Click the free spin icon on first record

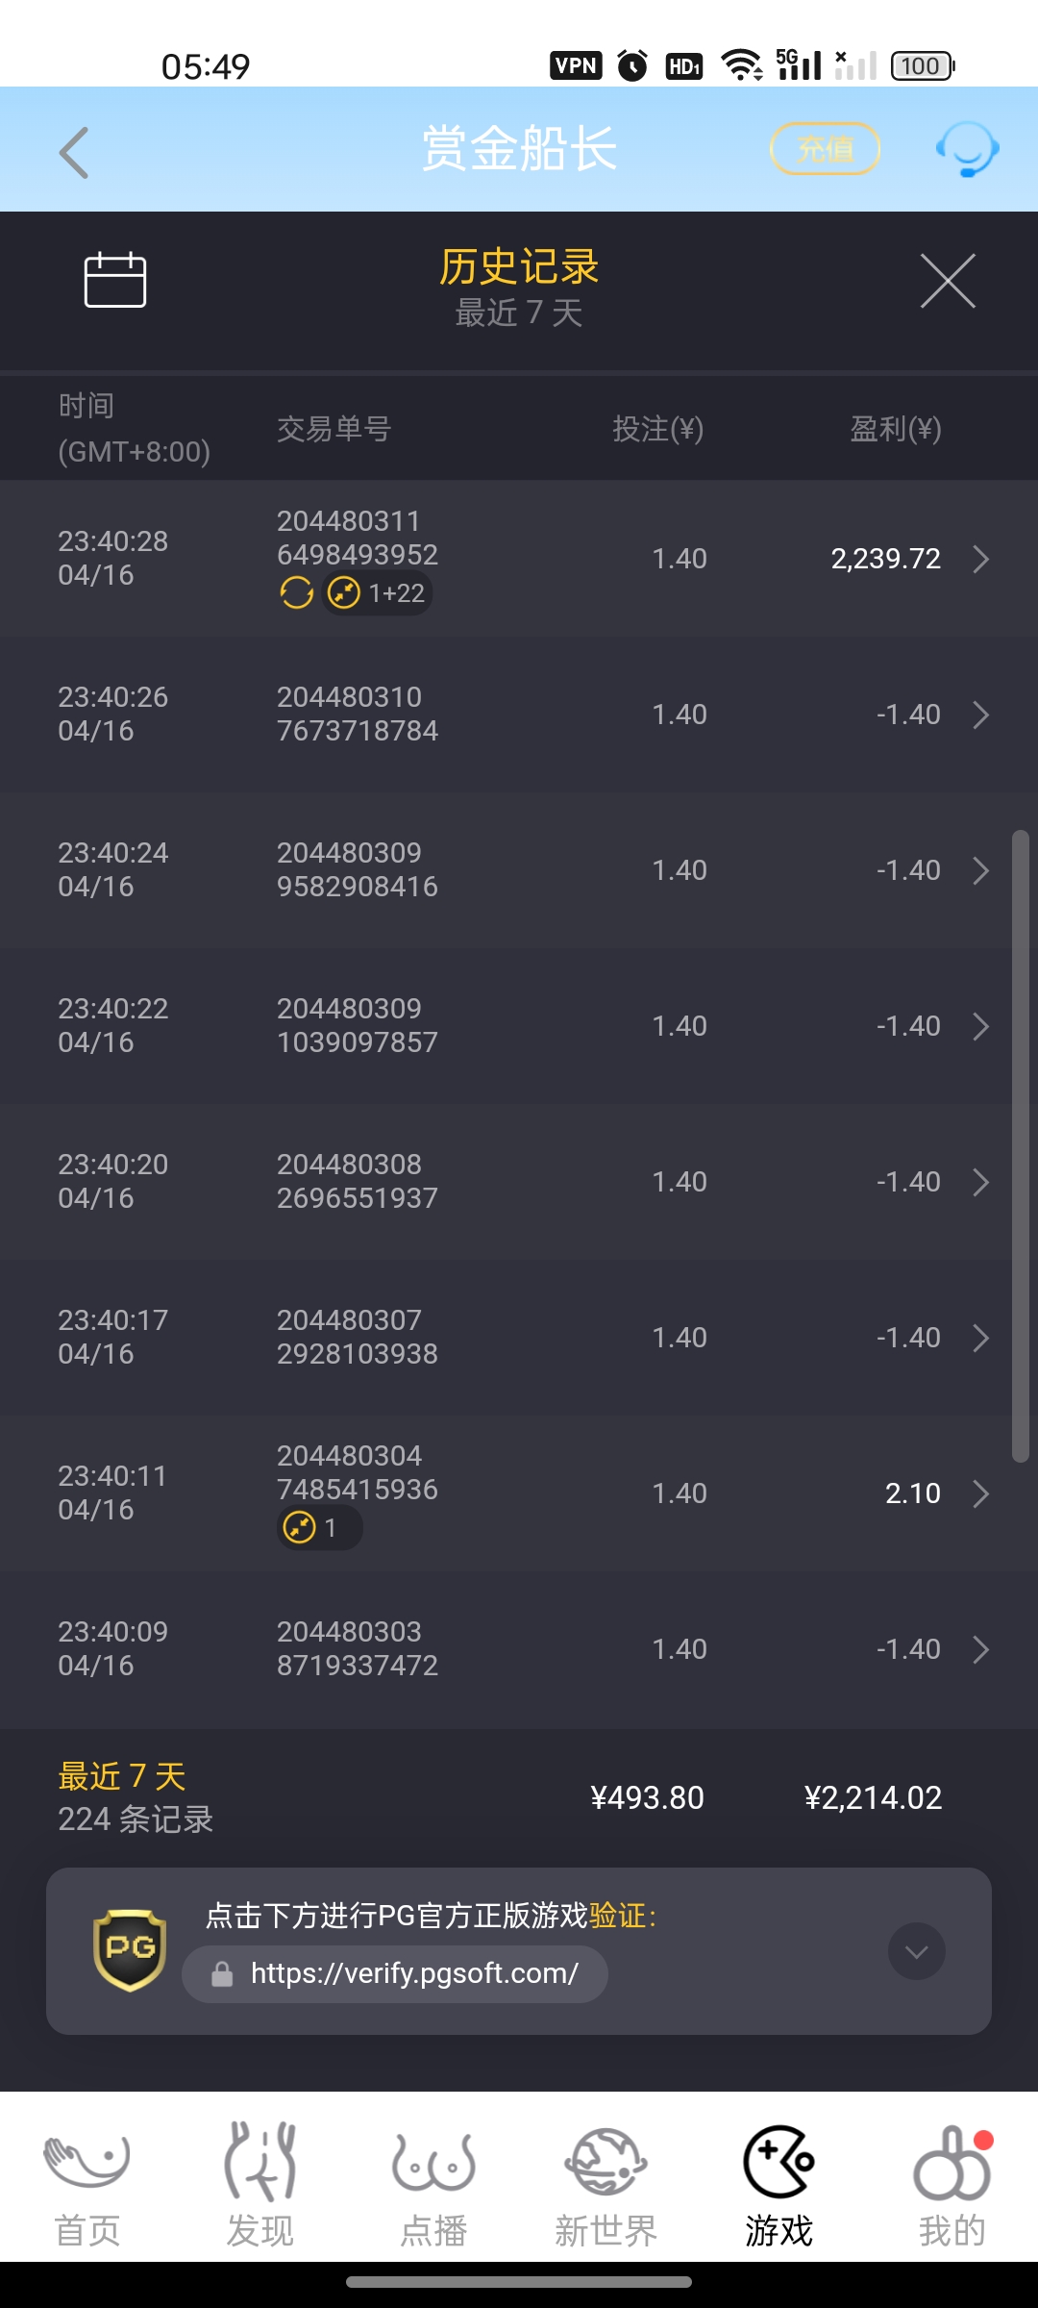coord(297,593)
